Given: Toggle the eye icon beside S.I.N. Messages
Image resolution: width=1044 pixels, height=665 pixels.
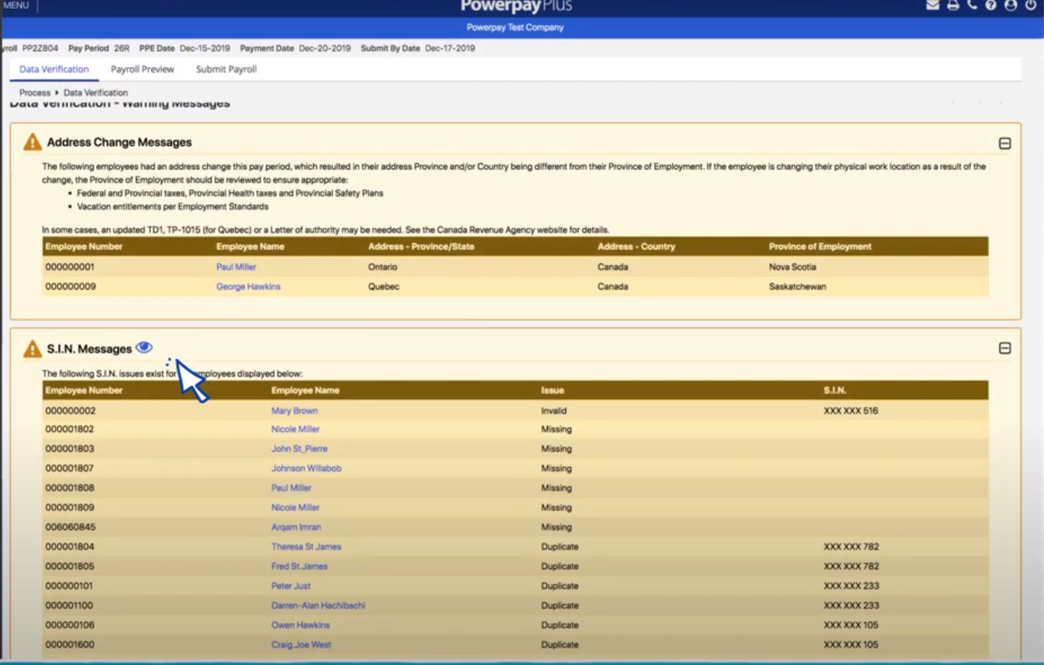Looking at the screenshot, I should (144, 348).
